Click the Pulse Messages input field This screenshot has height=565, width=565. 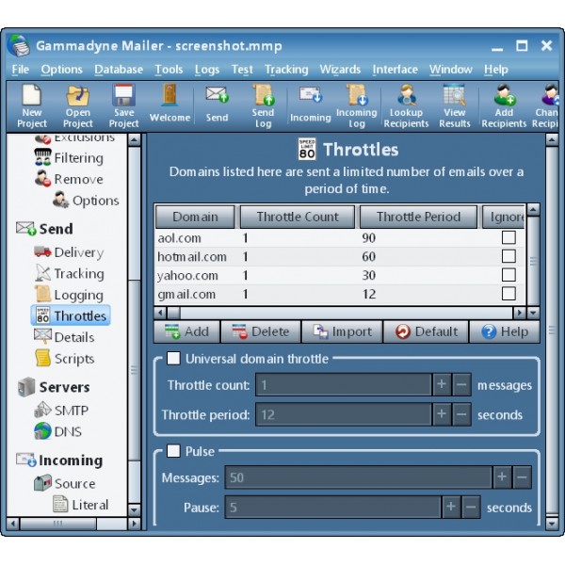pyautogui.click(x=358, y=477)
